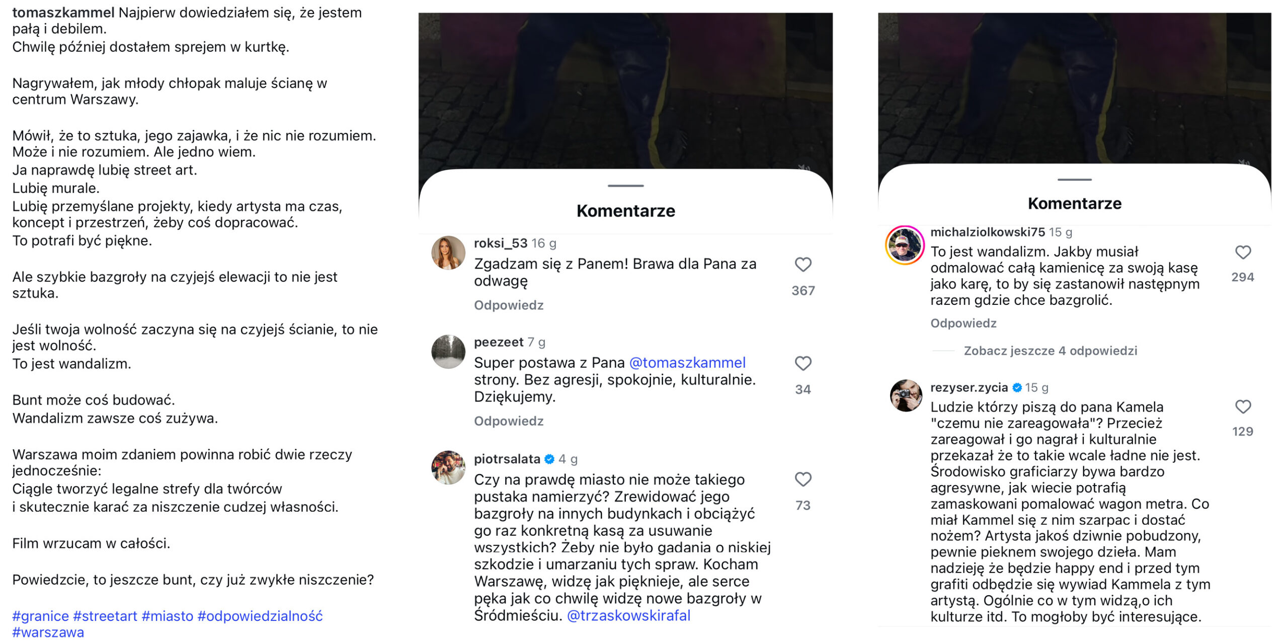1288x644 pixels.
Task: Expand 4 more replies under michalziolkowski75
Action: tap(1050, 351)
